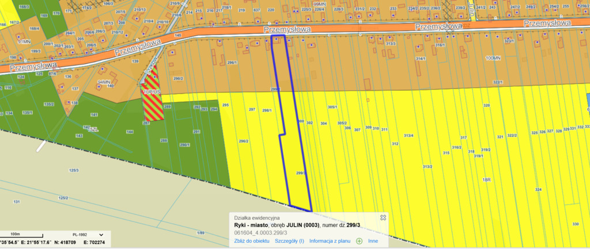
Task: Click the 100MN zone label
Action: tap(493, 58)
